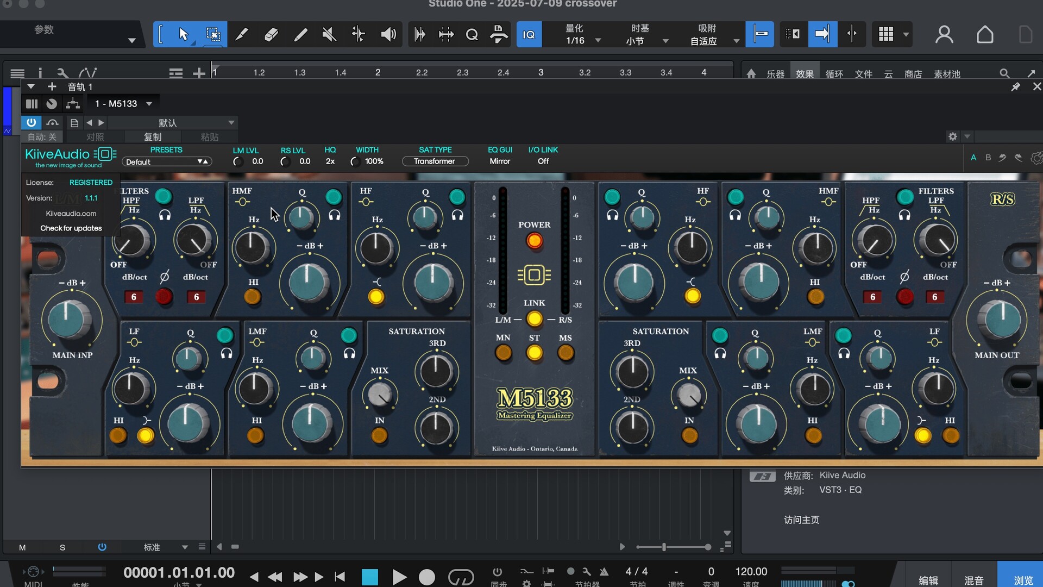Click the add track plus icon
This screenshot has height=587, width=1043.
[x=199, y=73]
